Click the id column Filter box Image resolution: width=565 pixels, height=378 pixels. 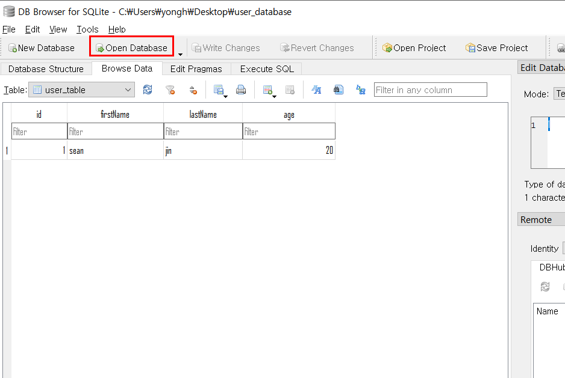39,131
